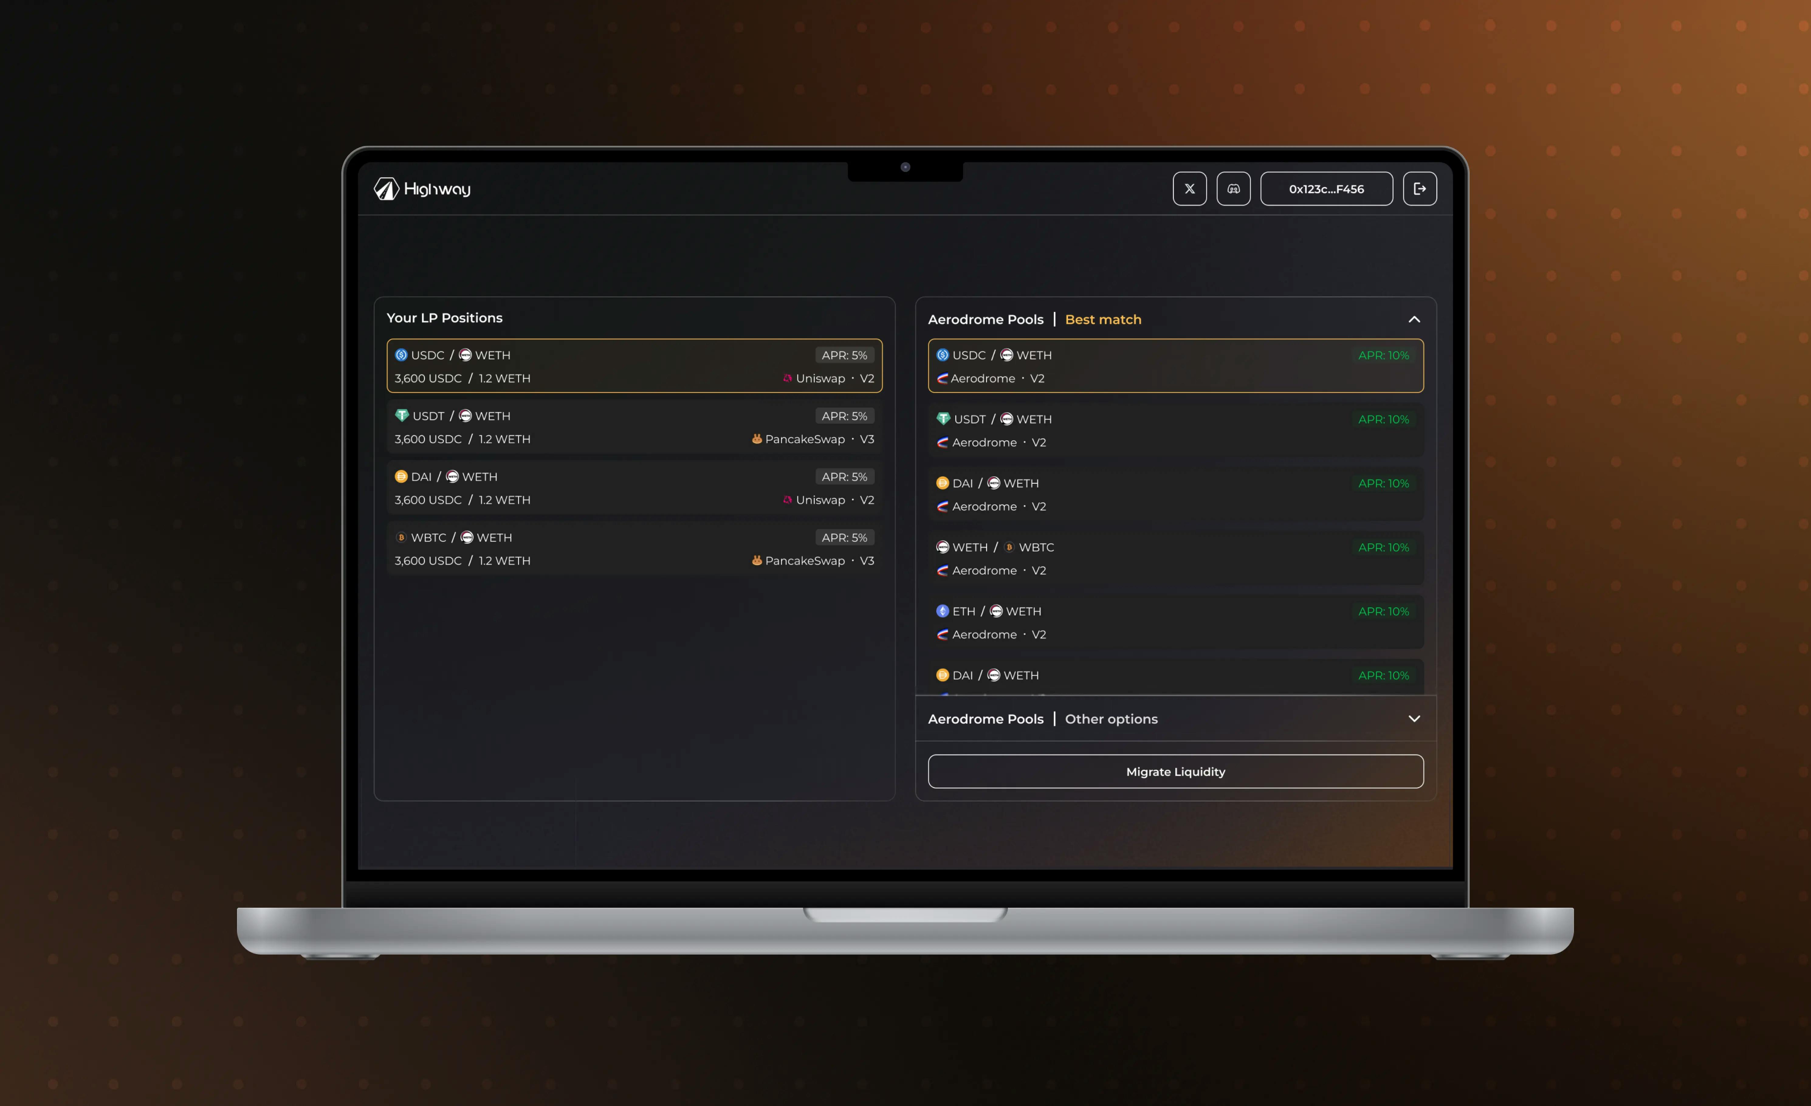Image resolution: width=1811 pixels, height=1106 pixels.
Task: Click the ETH token icon in Aerodrome pools
Action: (942, 611)
